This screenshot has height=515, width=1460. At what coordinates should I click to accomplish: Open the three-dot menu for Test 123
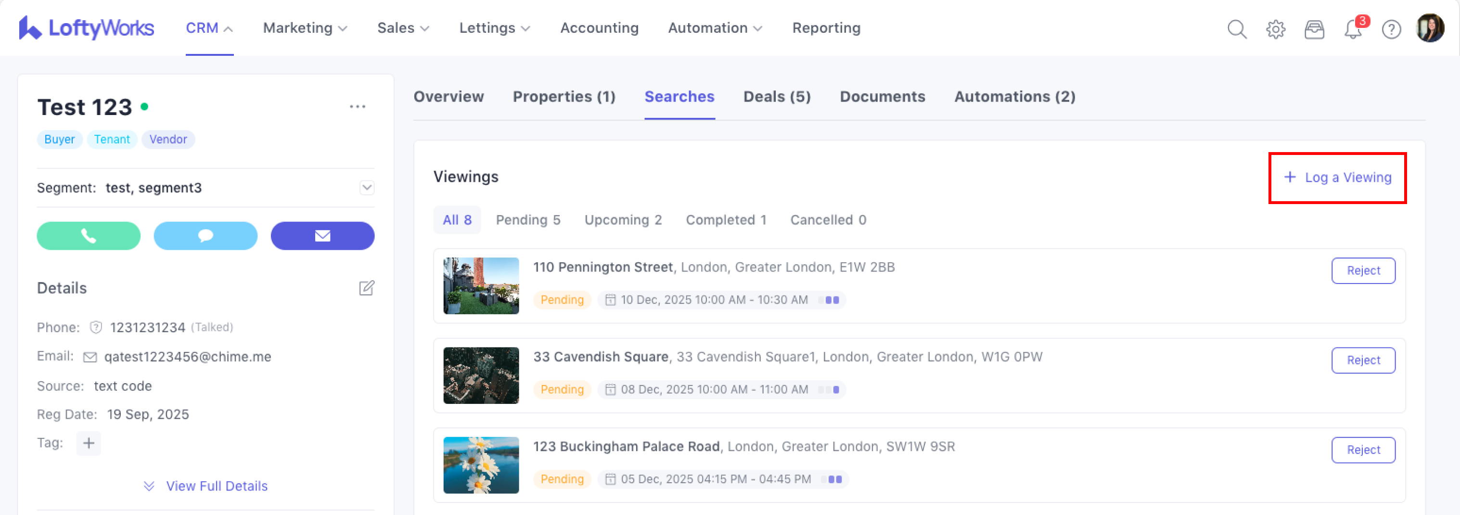(357, 107)
